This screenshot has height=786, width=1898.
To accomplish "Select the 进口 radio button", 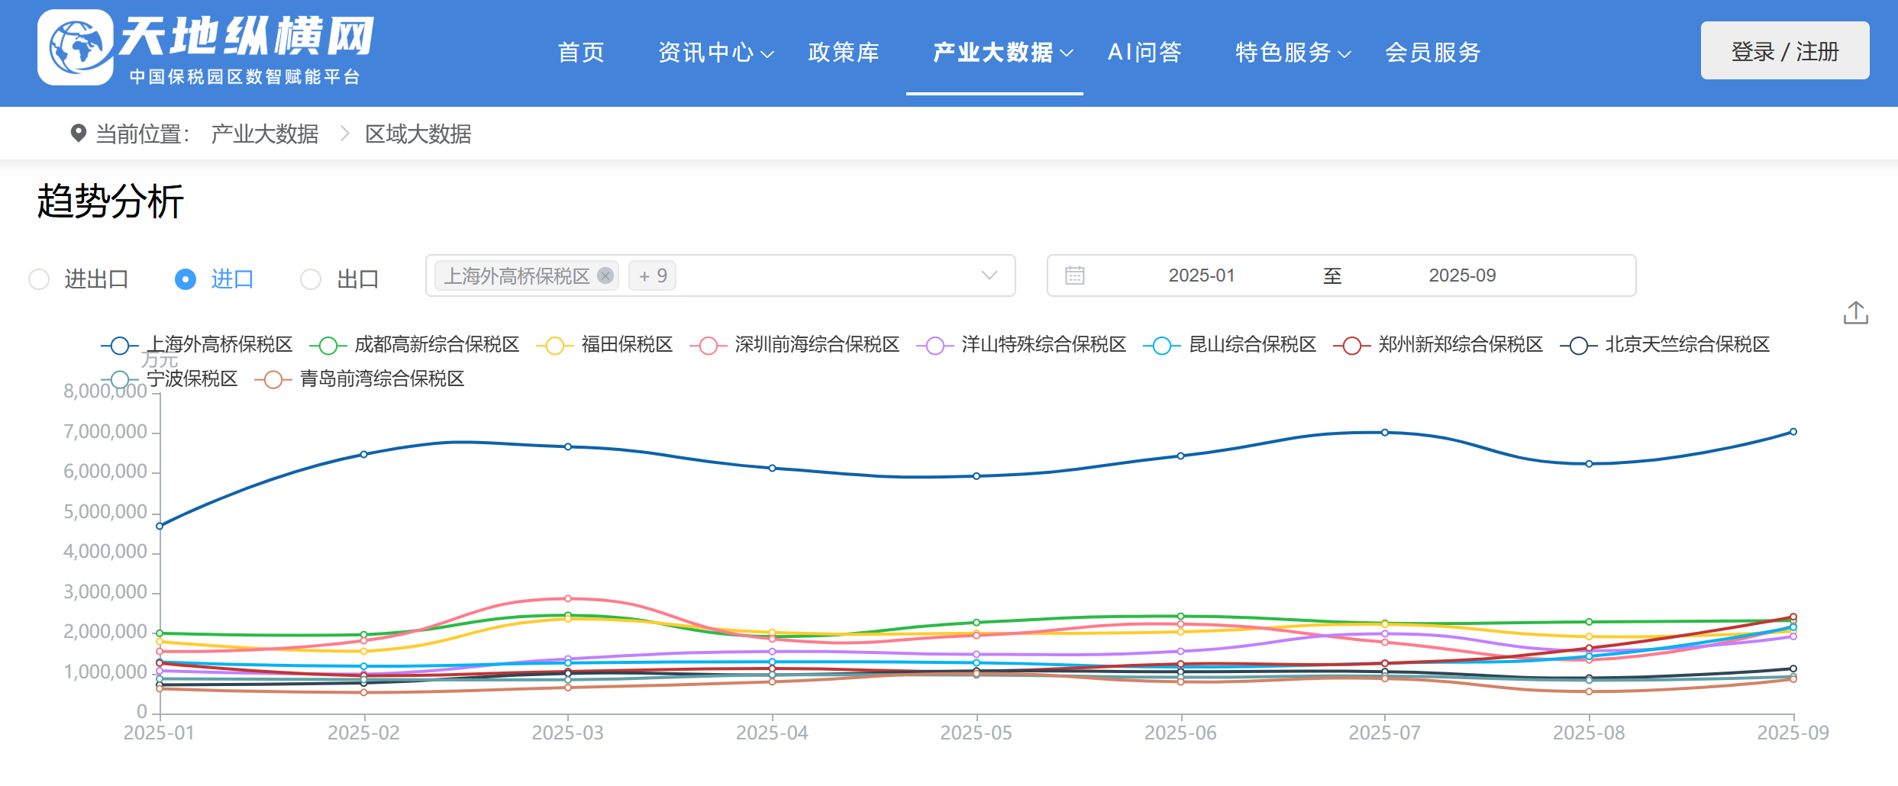I will click(186, 279).
